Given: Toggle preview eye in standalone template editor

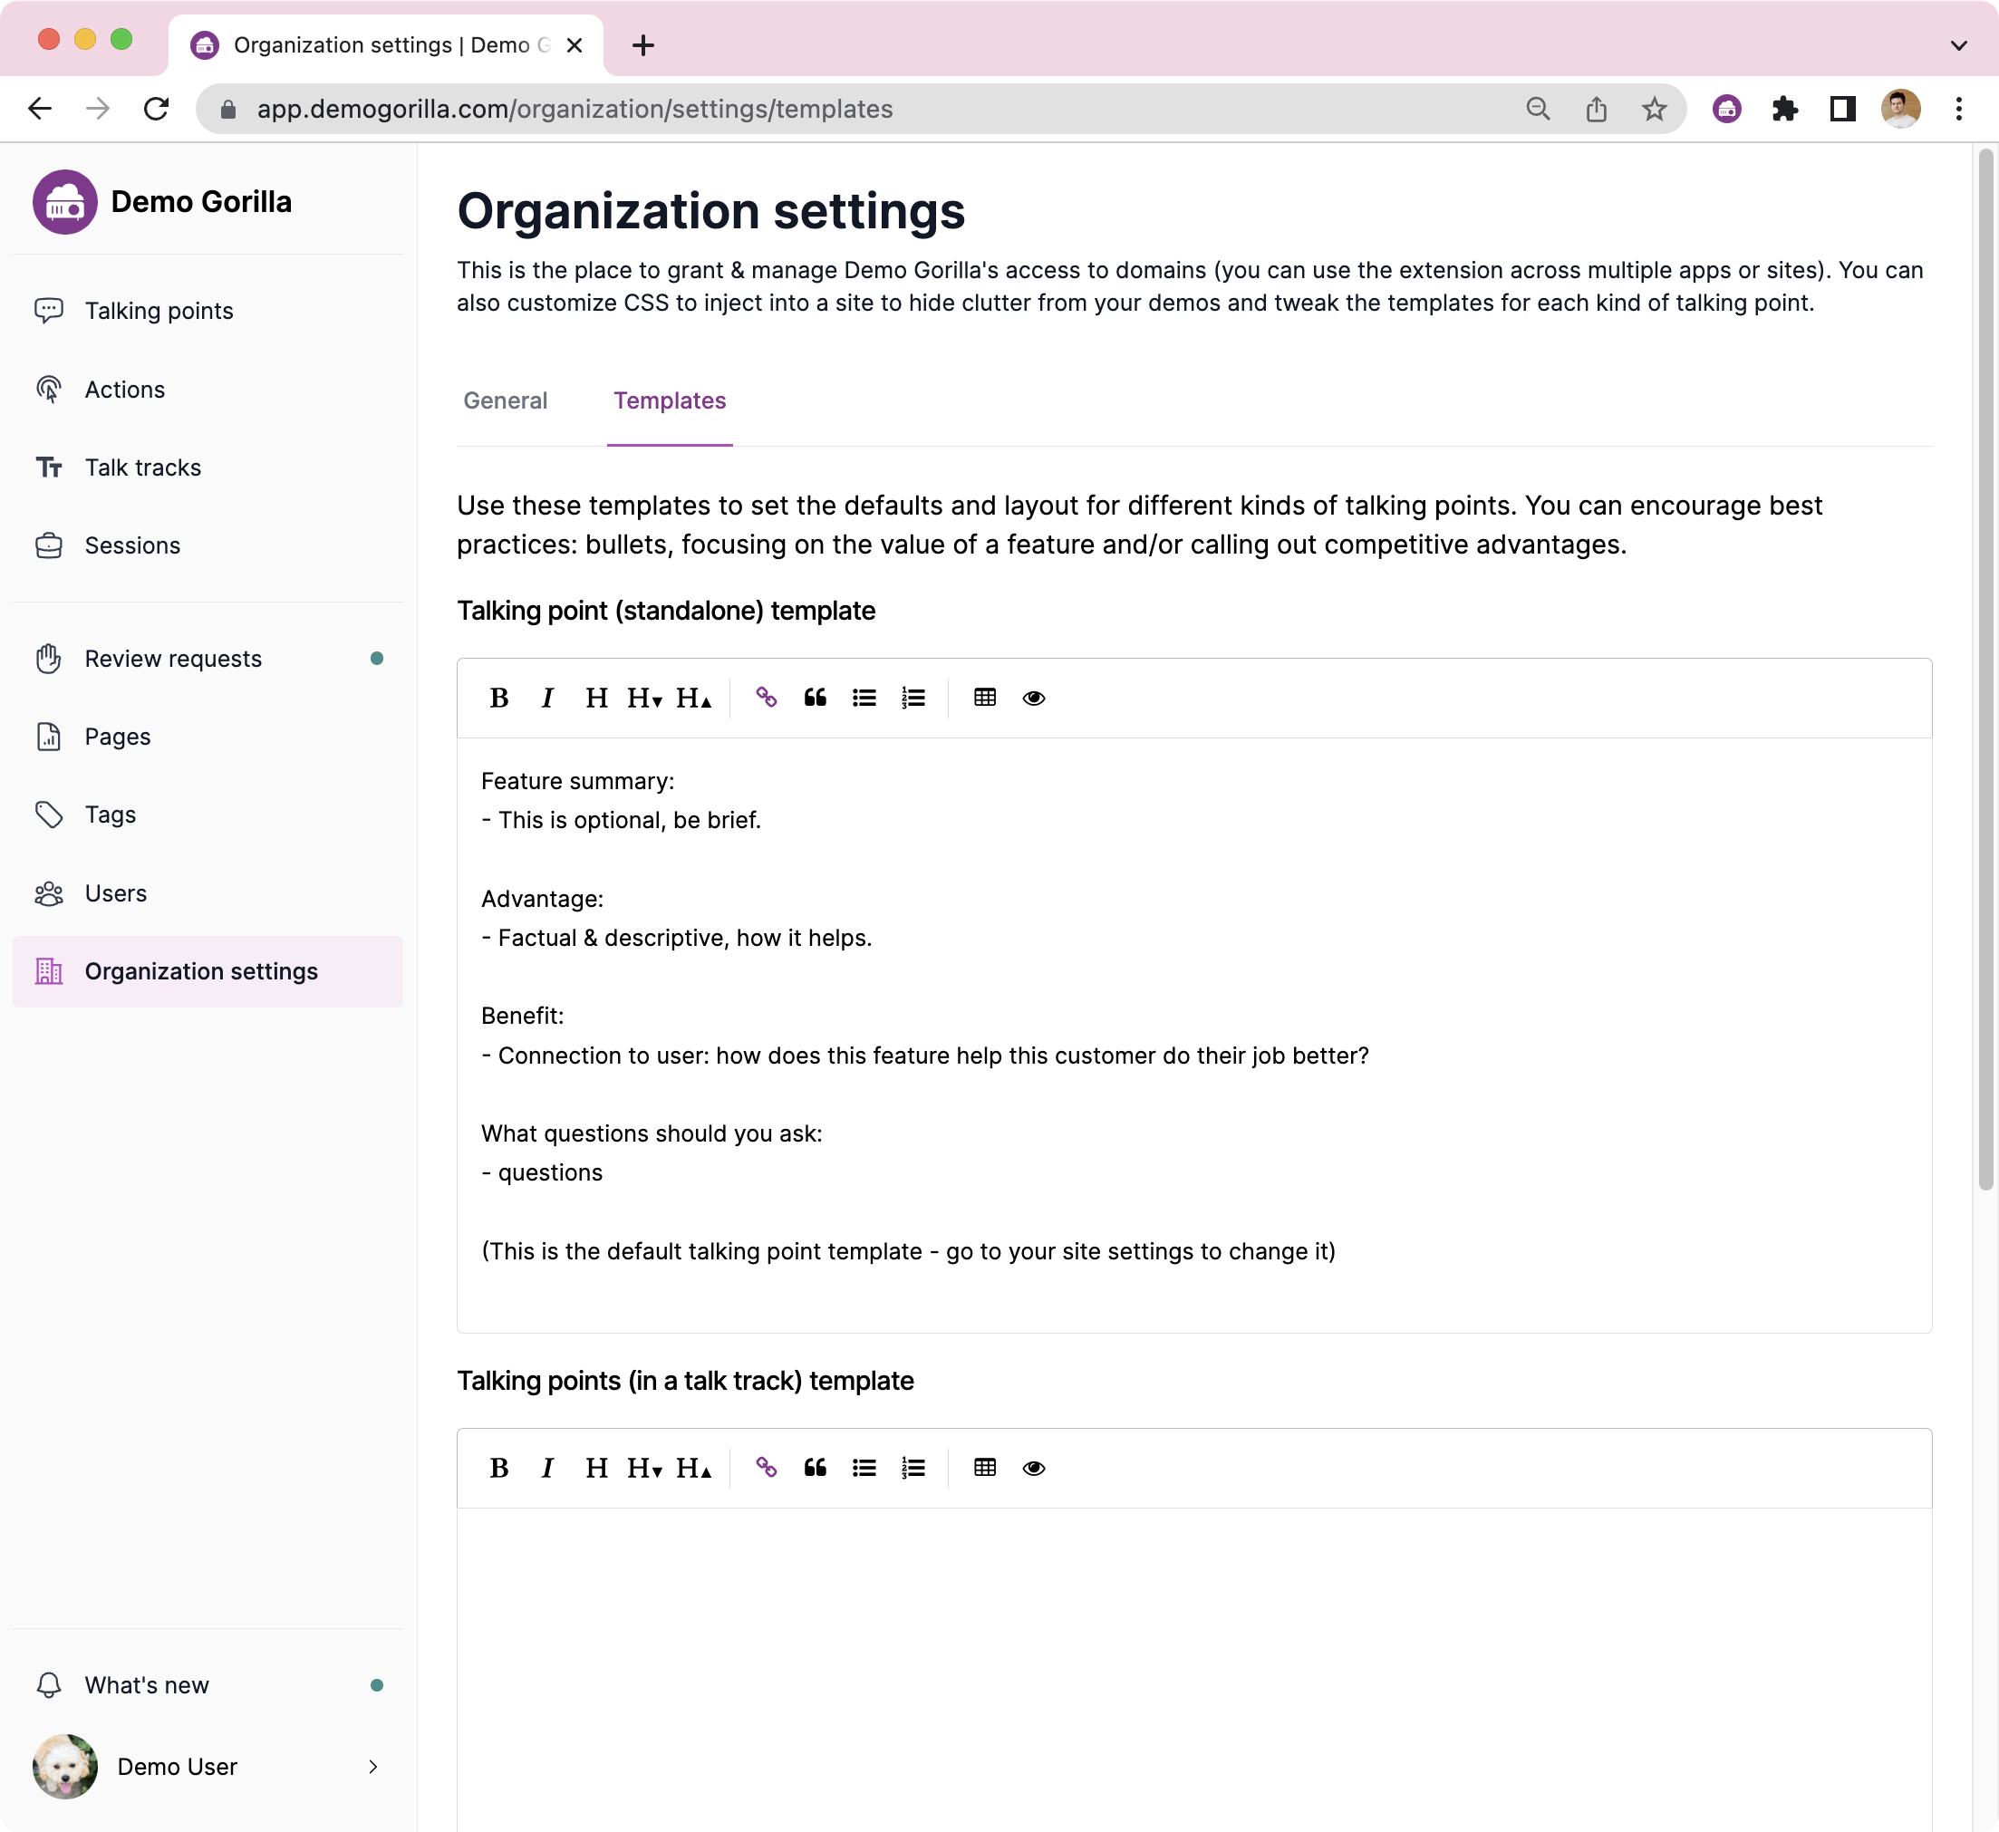Looking at the screenshot, I should [1033, 698].
